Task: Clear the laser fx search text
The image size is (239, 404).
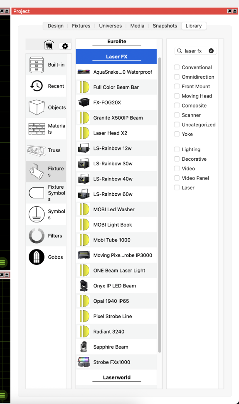Action: [211, 51]
